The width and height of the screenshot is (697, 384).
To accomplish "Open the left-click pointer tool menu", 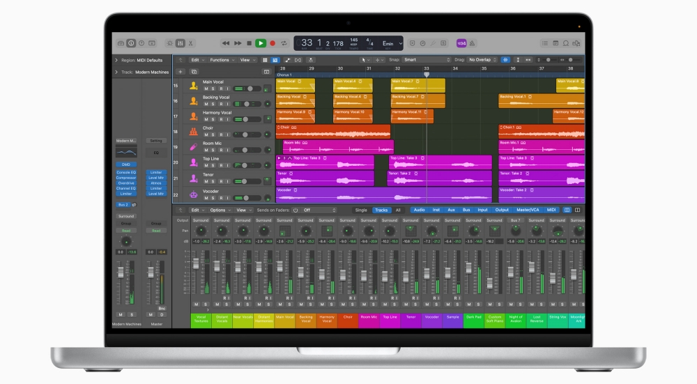I will click(365, 59).
